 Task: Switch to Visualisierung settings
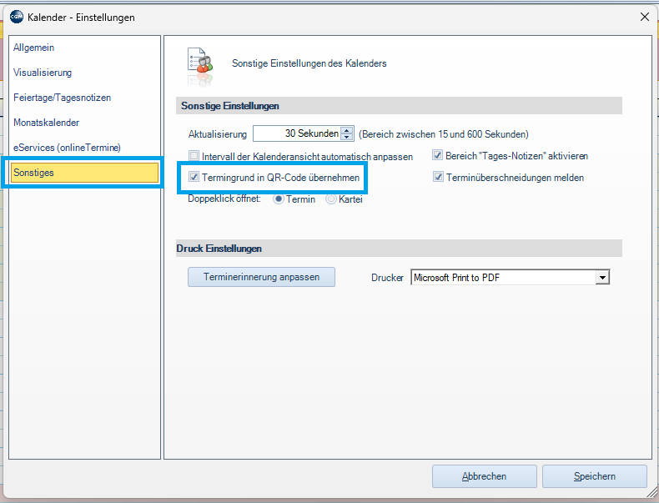pos(43,73)
